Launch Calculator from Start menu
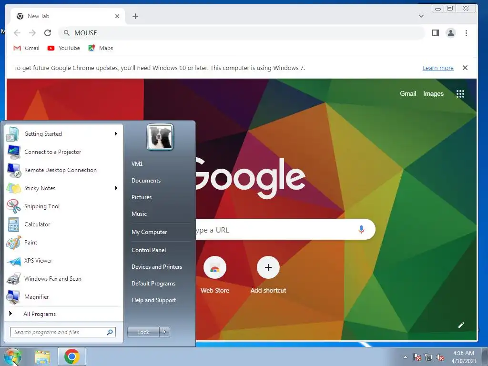The height and width of the screenshot is (366, 488). pyautogui.click(x=63, y=224)
